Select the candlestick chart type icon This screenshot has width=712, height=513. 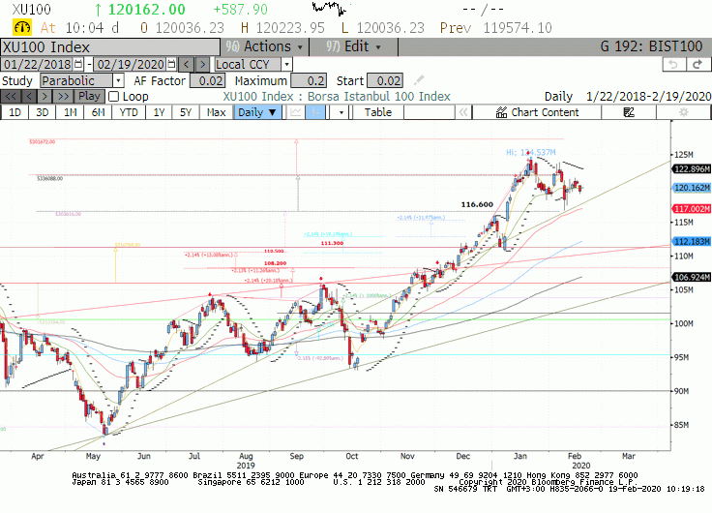point(314,112)
